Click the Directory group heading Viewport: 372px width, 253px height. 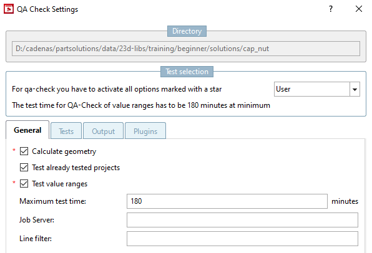click(x=187, y=31)
